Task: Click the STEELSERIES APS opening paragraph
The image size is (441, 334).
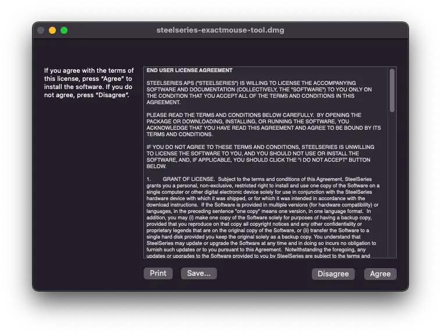Action: pos(259,93)
